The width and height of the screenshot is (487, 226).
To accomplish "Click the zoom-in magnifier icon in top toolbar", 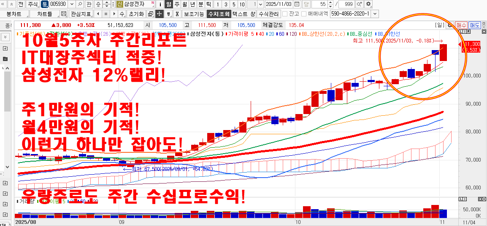I will click(359, 4).
